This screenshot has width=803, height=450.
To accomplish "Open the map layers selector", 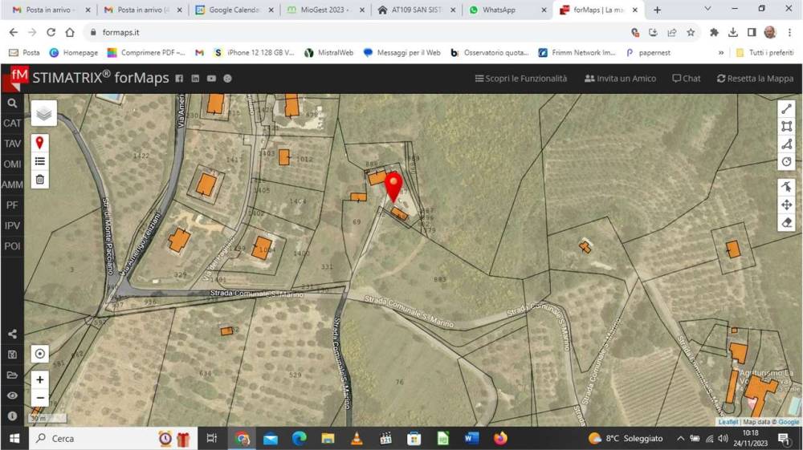I will [x=44, y=114].
